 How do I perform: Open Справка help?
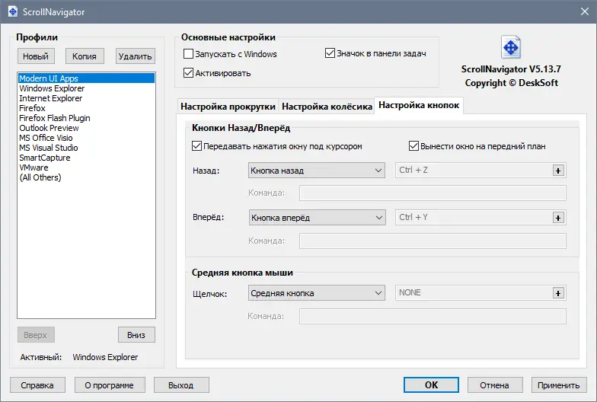(x=37, y=385)
